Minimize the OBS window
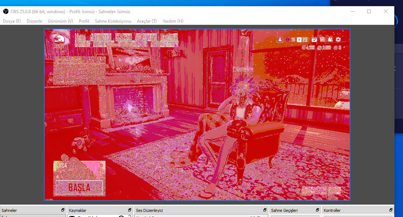This screenshot has height=217, width=403. (x=353, y=12)
